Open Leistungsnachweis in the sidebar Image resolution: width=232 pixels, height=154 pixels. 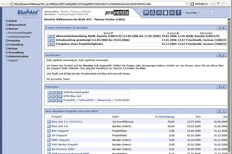[18, 37]
